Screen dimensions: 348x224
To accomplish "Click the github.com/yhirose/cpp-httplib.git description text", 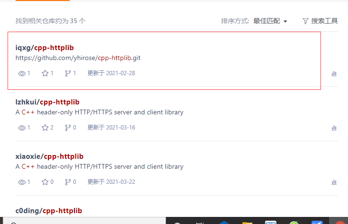I will point(78,58).
